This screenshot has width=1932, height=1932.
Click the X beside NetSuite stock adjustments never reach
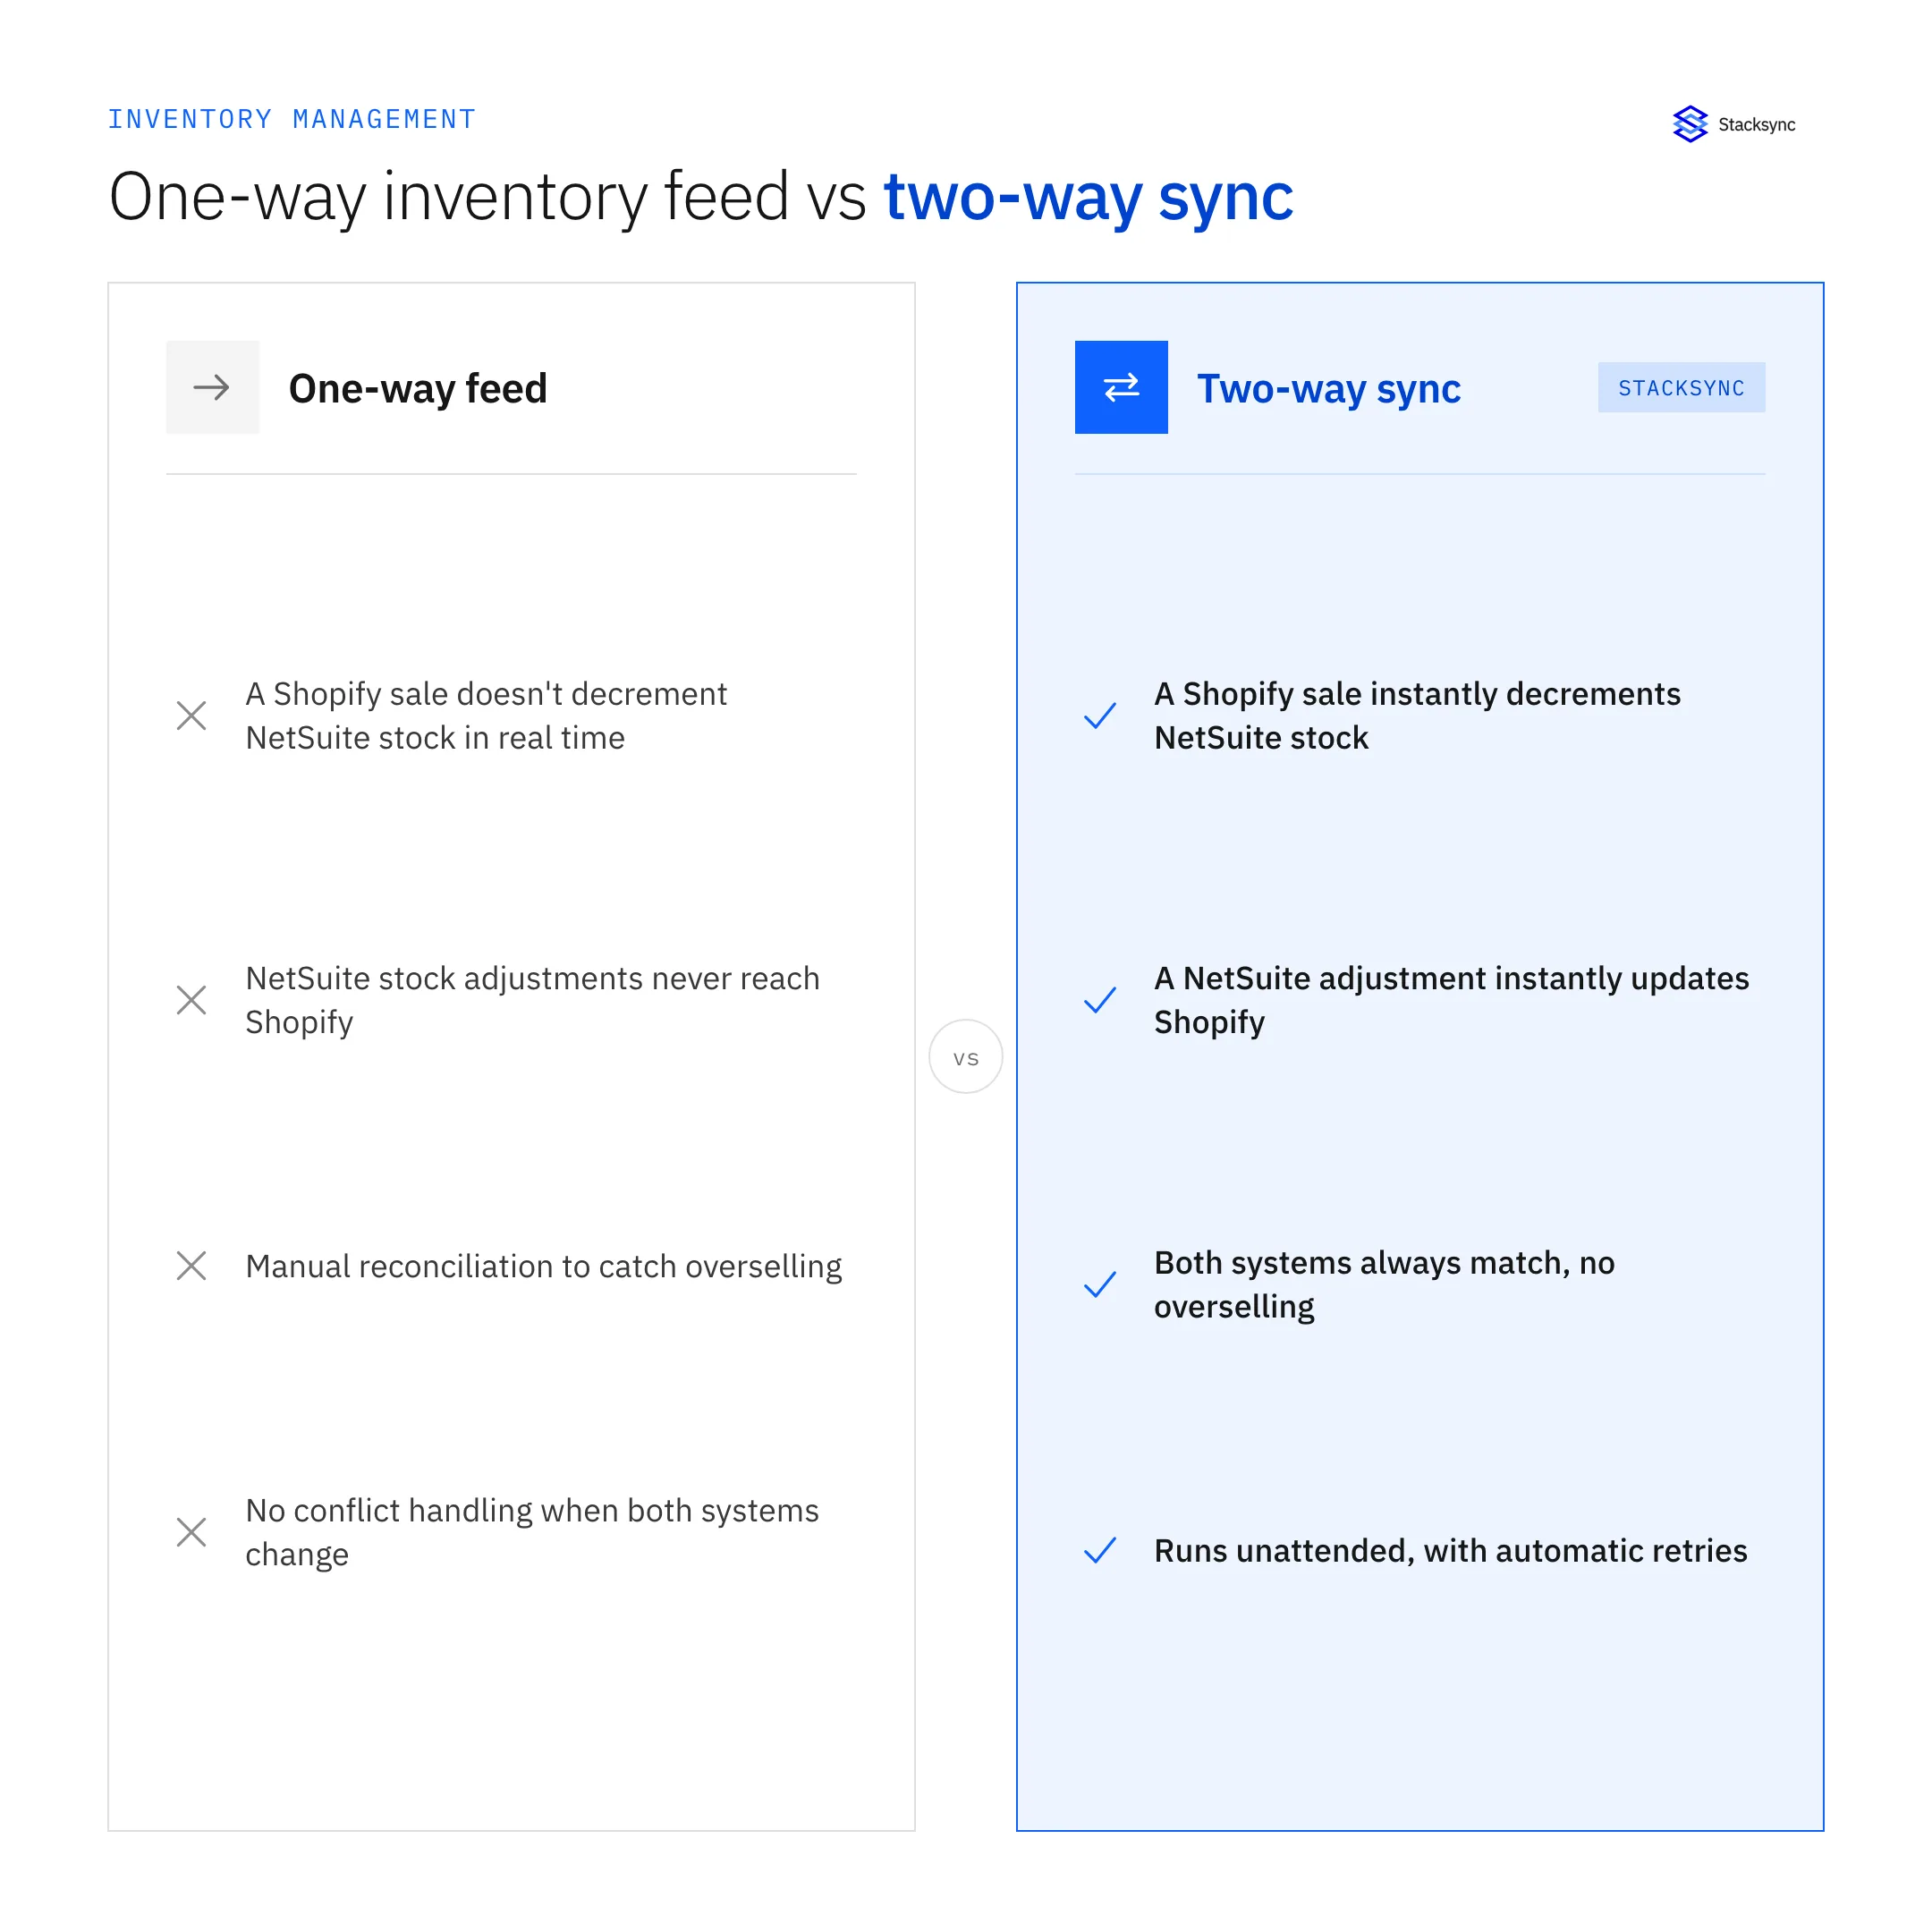coord(191,1000)
